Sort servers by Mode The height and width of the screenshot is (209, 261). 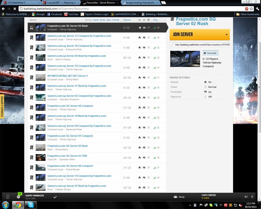(102, 20)
